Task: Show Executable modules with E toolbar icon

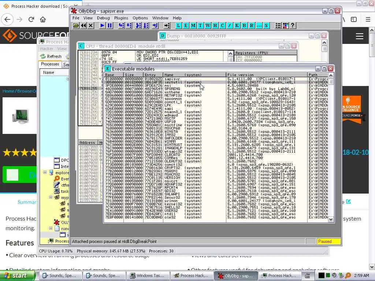Action: [186, 26]
